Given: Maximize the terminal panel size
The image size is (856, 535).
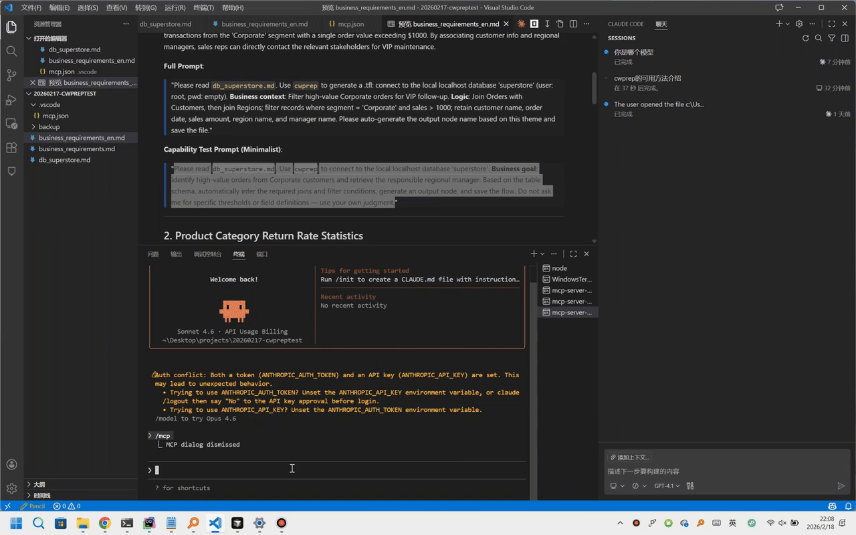Looking at the screenshot, I should tap(573, 254).
